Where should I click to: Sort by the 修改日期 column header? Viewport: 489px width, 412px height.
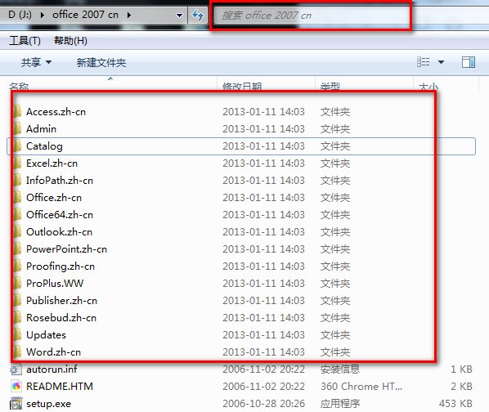(242, 87)
